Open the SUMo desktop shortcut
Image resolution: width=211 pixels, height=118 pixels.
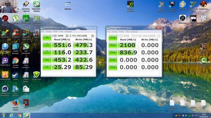pos(26,90)
